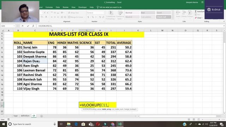
Task: Click the Cancel formula X icon
Action: click(x=23, y=26)
